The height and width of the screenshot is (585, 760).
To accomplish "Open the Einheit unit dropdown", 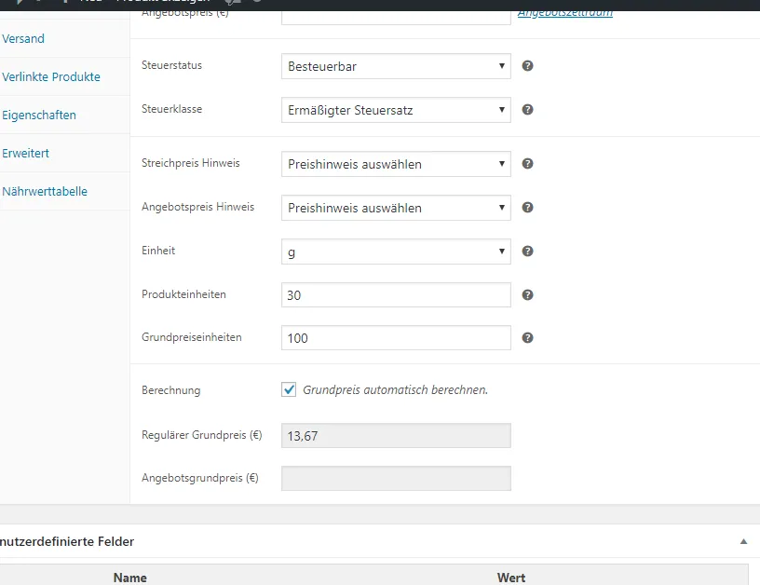I will pos(396,252).
